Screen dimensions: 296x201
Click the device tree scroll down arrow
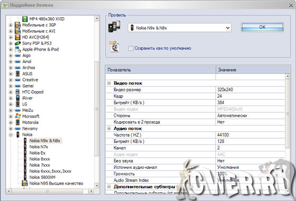coord(97,186)
